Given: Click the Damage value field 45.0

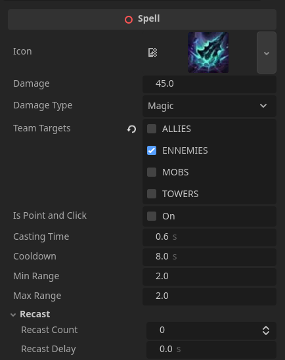Looking at the screenshot, I should point(209,84).
